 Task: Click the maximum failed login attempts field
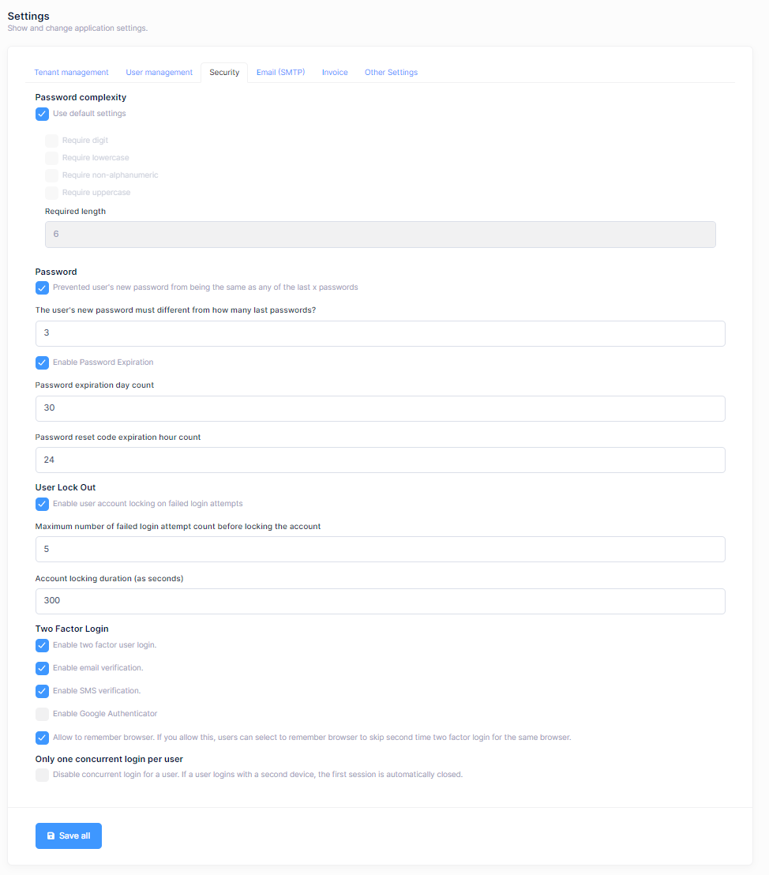point(380,549)
